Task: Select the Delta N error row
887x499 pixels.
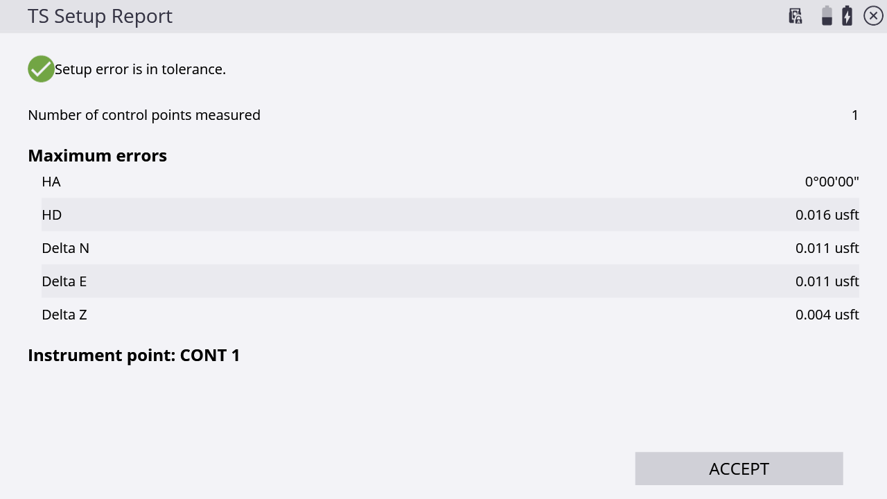Action: point(450,248)
